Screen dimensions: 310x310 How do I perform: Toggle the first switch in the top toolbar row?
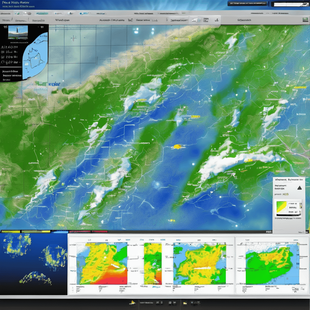(x=27, y=13)
